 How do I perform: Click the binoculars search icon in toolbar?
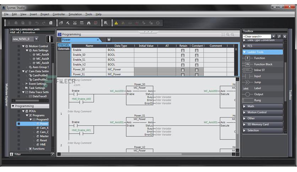click(89, 23)
